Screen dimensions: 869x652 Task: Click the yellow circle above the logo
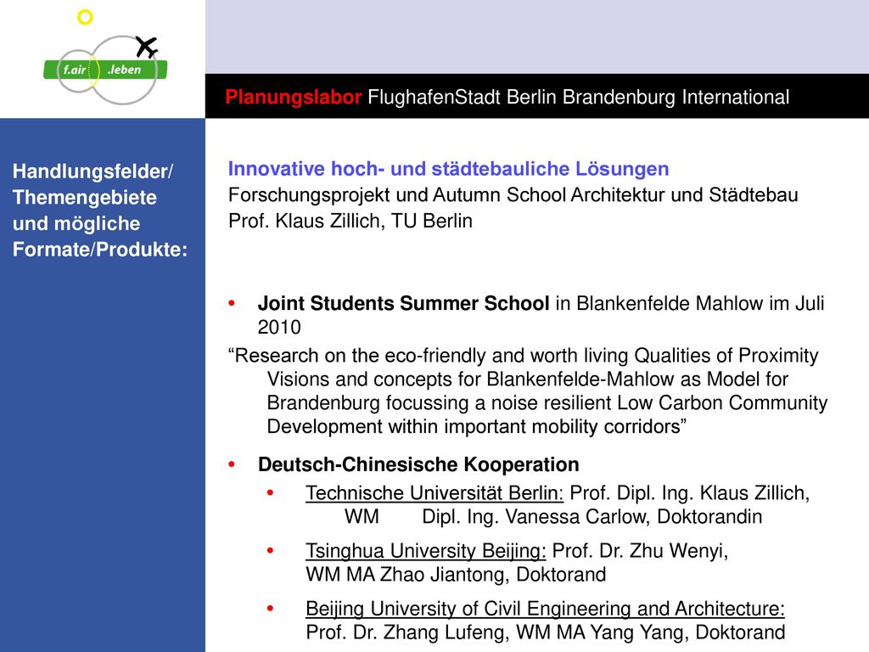(x=85, y=17)
